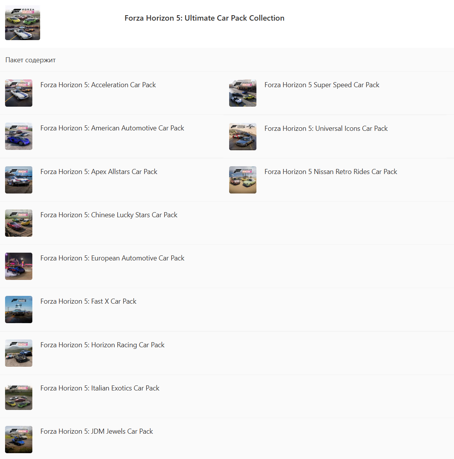Image resolution: width=454 pixels, height=459 pixels.
Task: Click the Ultimate Car Pack Collection cover image
Action: (23, 23)
